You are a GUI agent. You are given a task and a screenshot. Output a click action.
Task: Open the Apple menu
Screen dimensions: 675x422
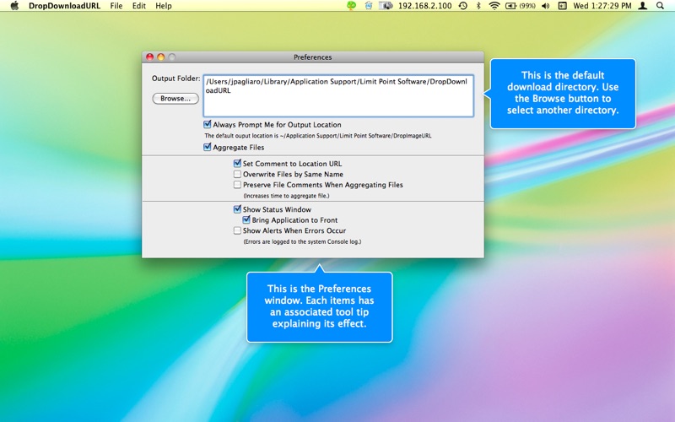(14, 6)
